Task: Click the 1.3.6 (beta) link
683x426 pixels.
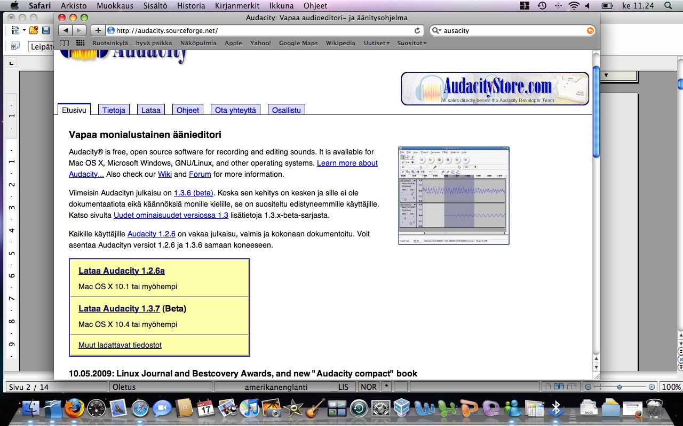Action: [x=194, y=193]
